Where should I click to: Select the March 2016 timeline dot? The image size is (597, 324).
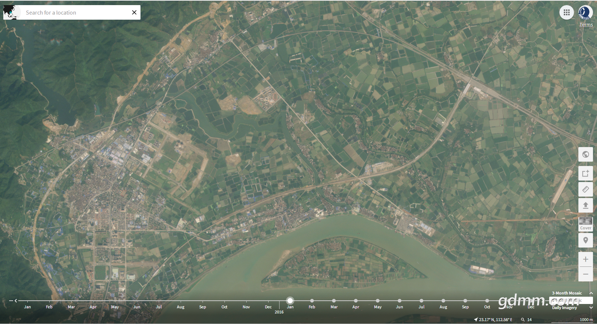pos(334,301)
